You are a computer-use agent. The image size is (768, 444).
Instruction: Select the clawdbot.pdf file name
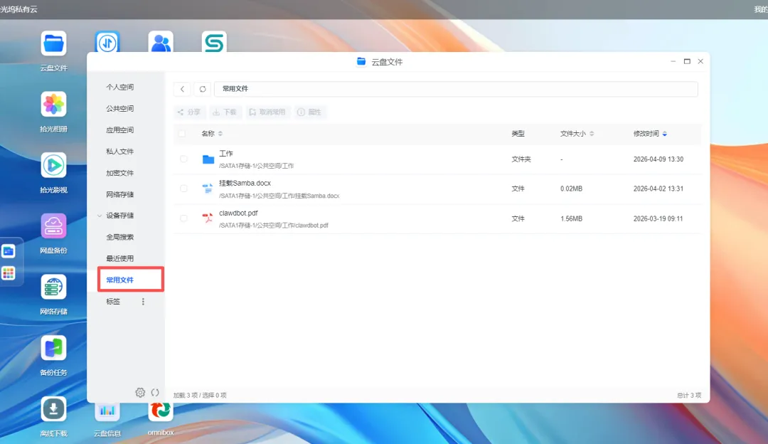pos(238,213)
